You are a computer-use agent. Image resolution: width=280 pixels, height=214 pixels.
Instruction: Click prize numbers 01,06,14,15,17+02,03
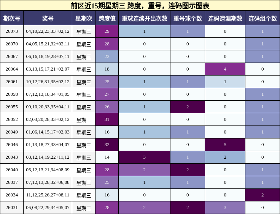point(48,132)
